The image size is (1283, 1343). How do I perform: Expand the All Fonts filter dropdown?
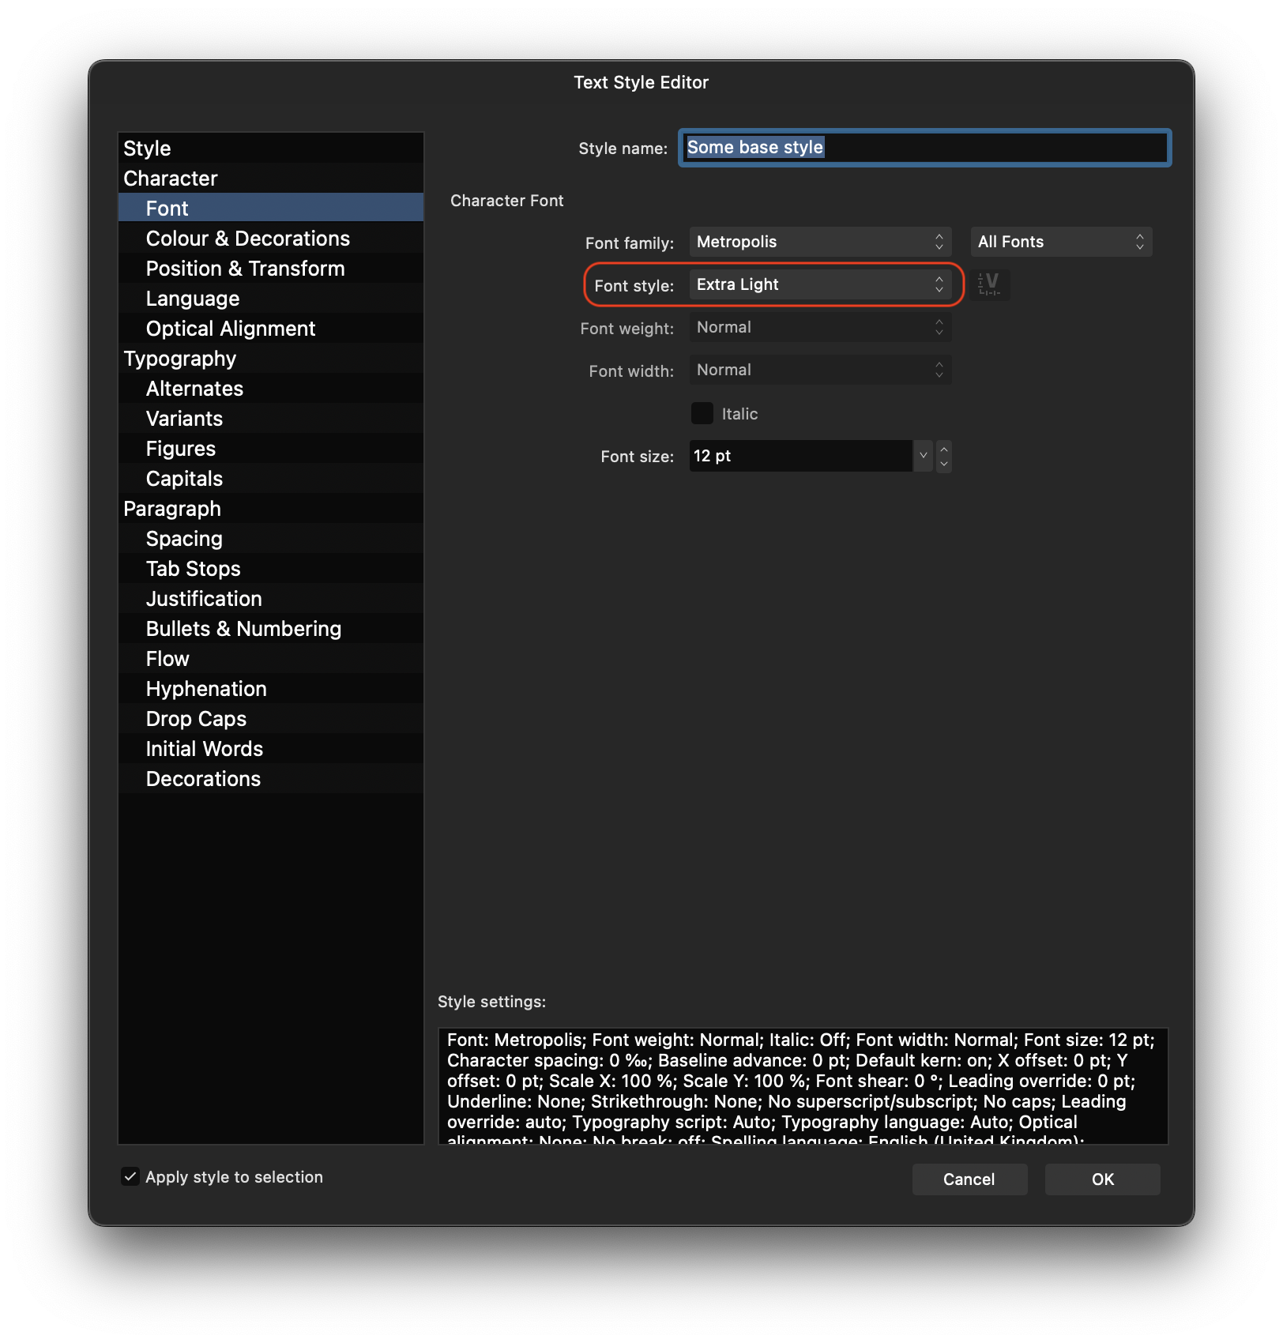click(1060, 242)
